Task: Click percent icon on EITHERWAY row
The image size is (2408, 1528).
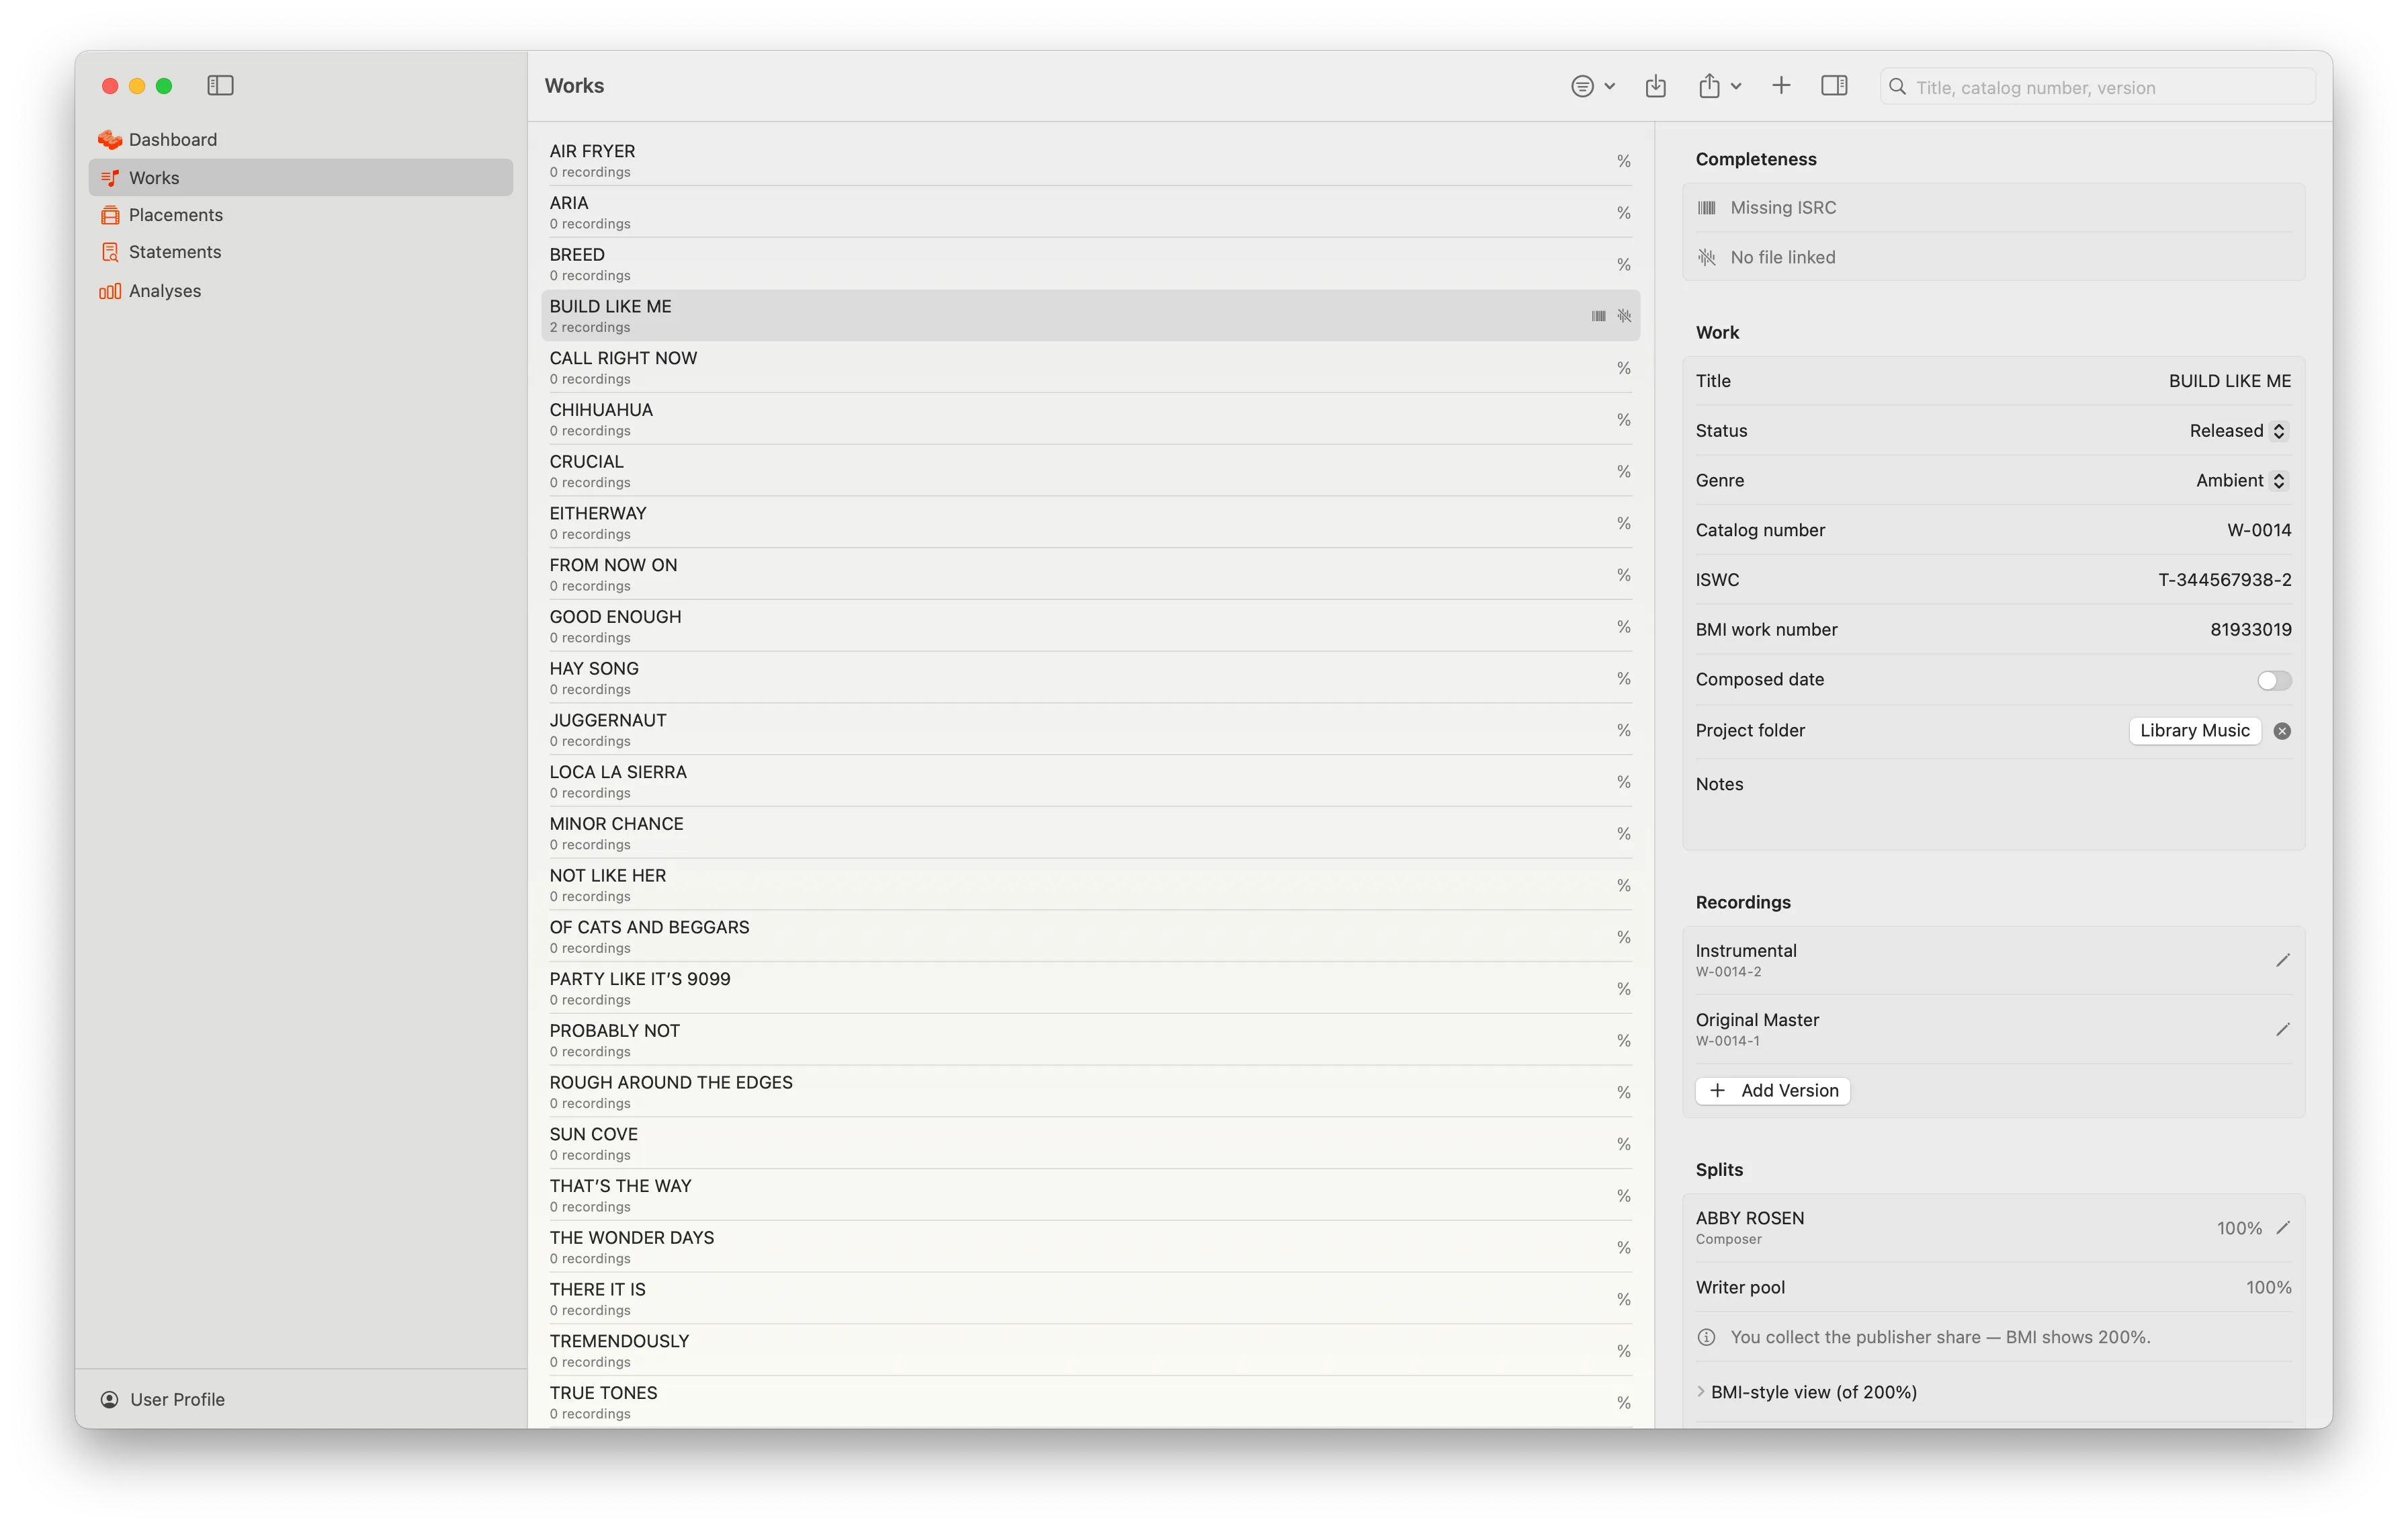Action: click(1624, 524)
